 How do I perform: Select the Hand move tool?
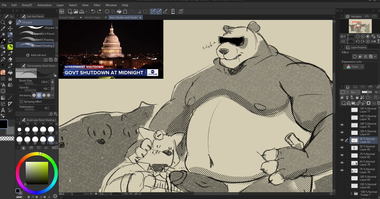click(x=10, y=22)
